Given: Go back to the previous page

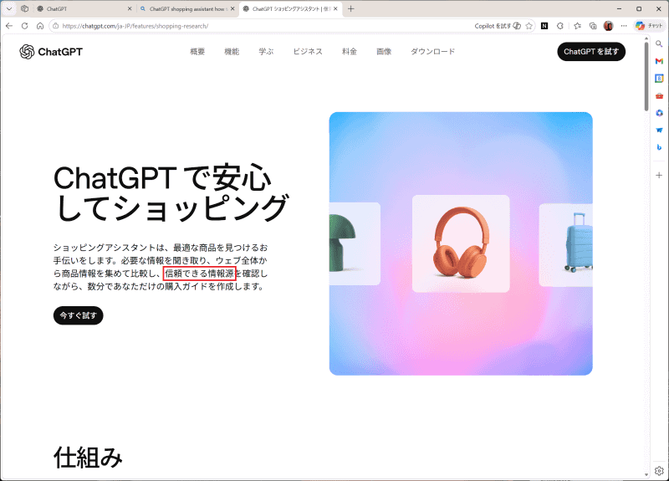Looking at the screenshot, I should (9, 26).
